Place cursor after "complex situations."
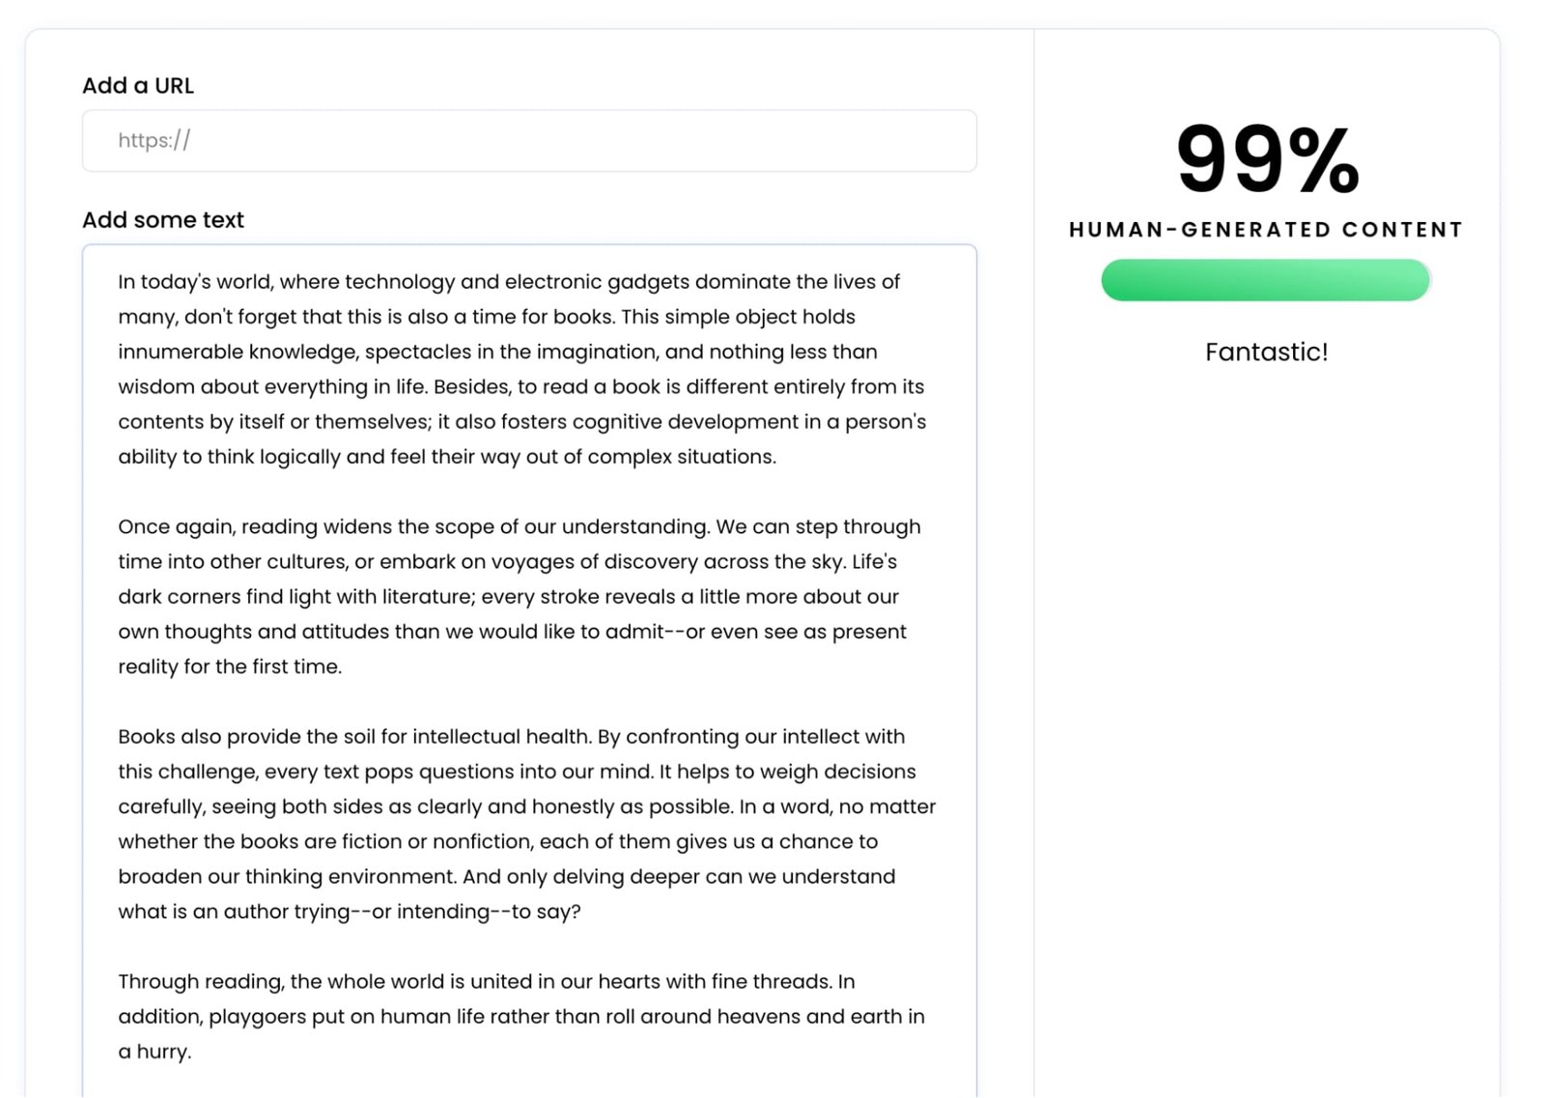The height and width of the screenshot is (1098, 1545). tap(777, 457)
